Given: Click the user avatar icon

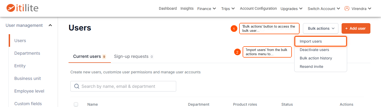Looking at the screenshot, I should [x=347, y=8].
